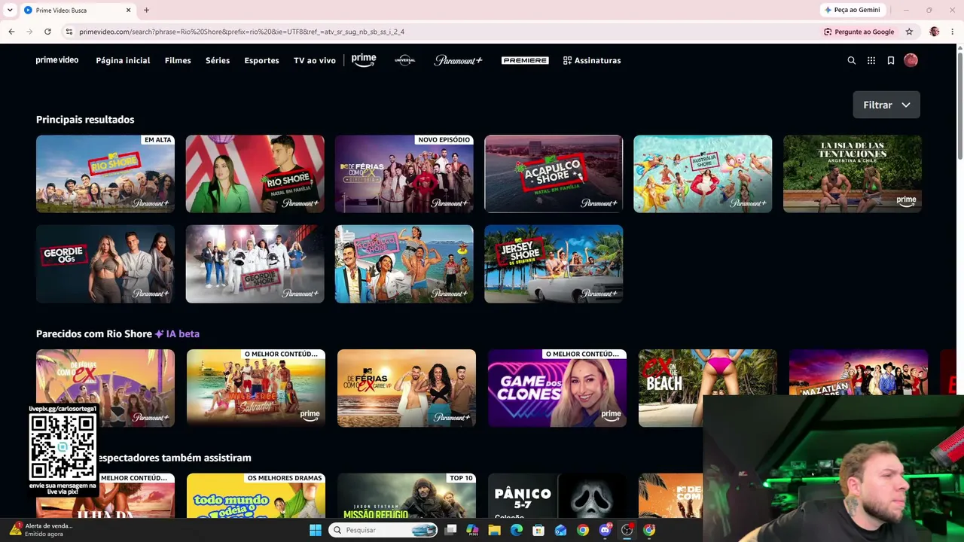Open the Pânico 5-7 collection thumbnail
The image size is (964, 542).
coord(557,495)
